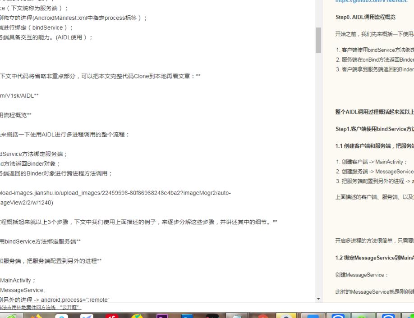This screenshot has width=414, height=318.
Task: Click the 'Step0. AIDL调用流程概览' heading in the preview
Action: (366, 17)
